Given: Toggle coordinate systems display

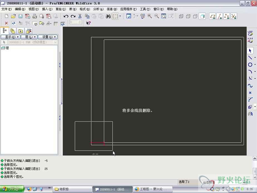Looking at the screenshot, I should point(234,16).
